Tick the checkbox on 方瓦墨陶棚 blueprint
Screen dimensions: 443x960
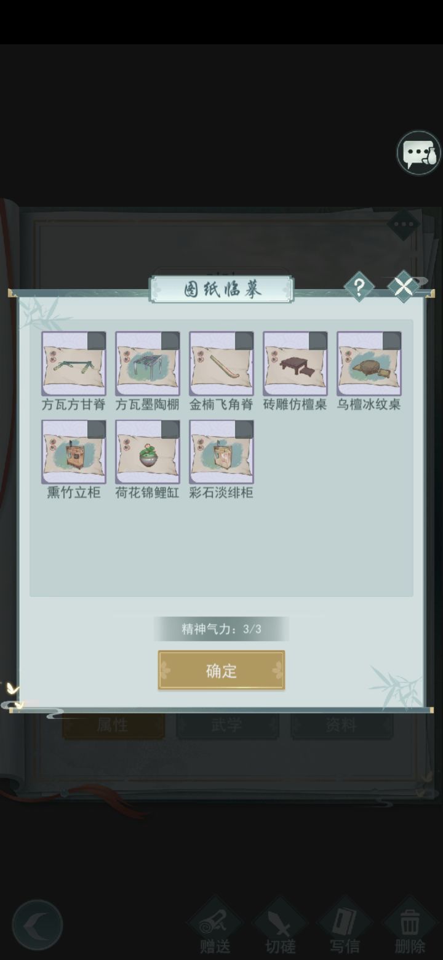170,341
